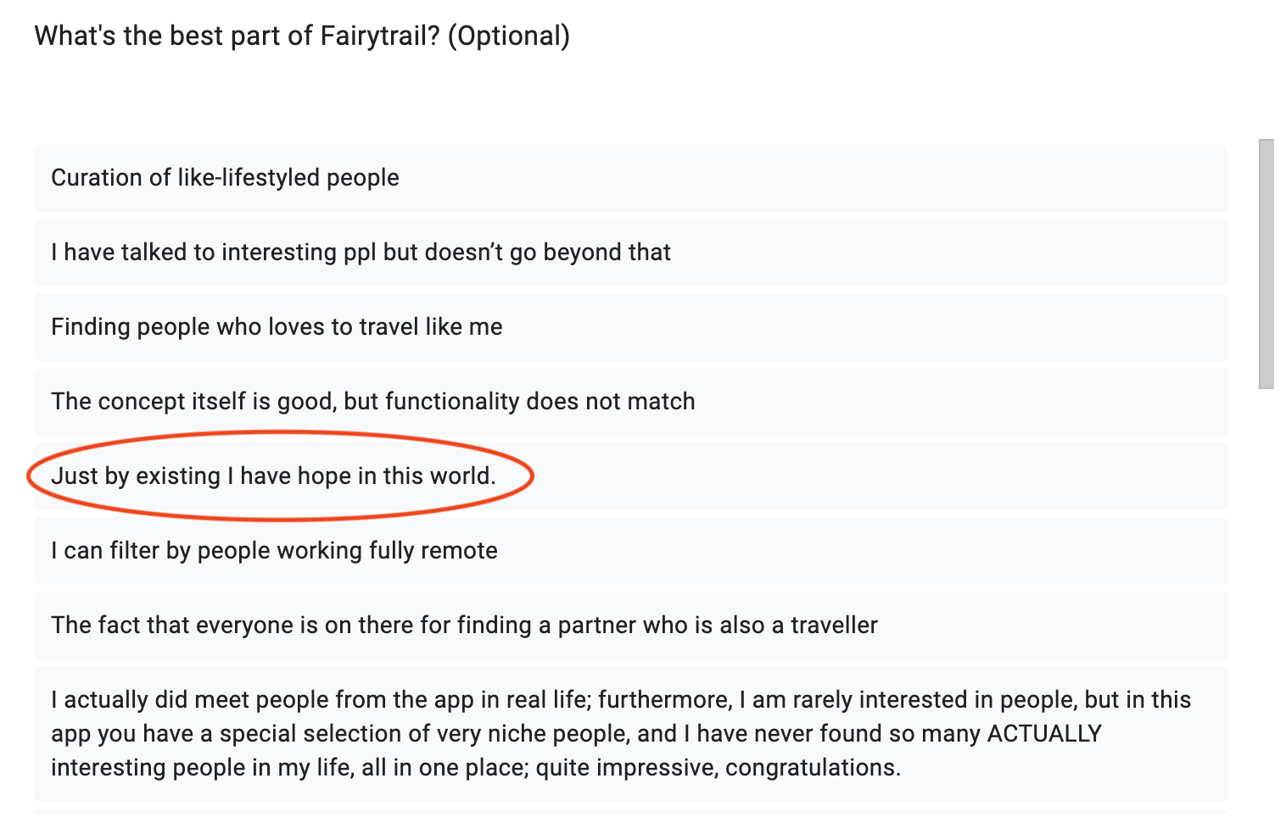Select the circled 'Just by existing' response
The width and height of the screenshot is (1286, 834).
[x=630, y=476]
